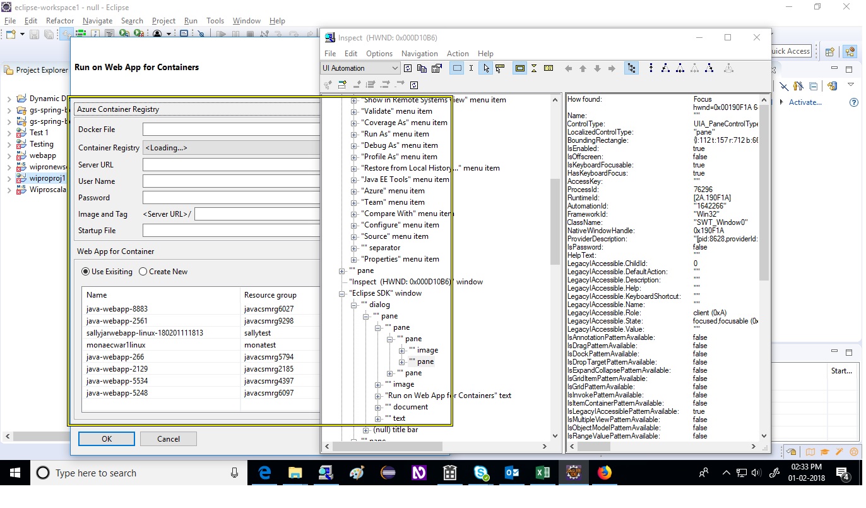Refresh the element tree in Inspect
866x508 pixels.
click(x=408, y=69)
